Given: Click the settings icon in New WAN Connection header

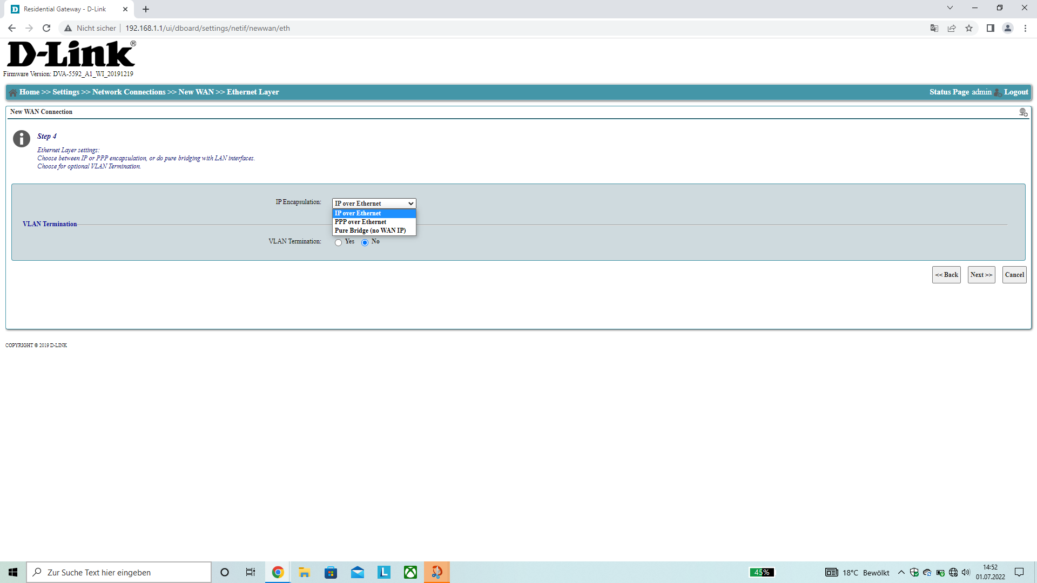Looking at the screenshot, I should (x=1023, y=112).
